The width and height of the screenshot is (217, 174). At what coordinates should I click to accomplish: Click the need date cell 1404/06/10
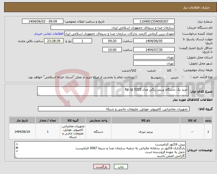22,132
